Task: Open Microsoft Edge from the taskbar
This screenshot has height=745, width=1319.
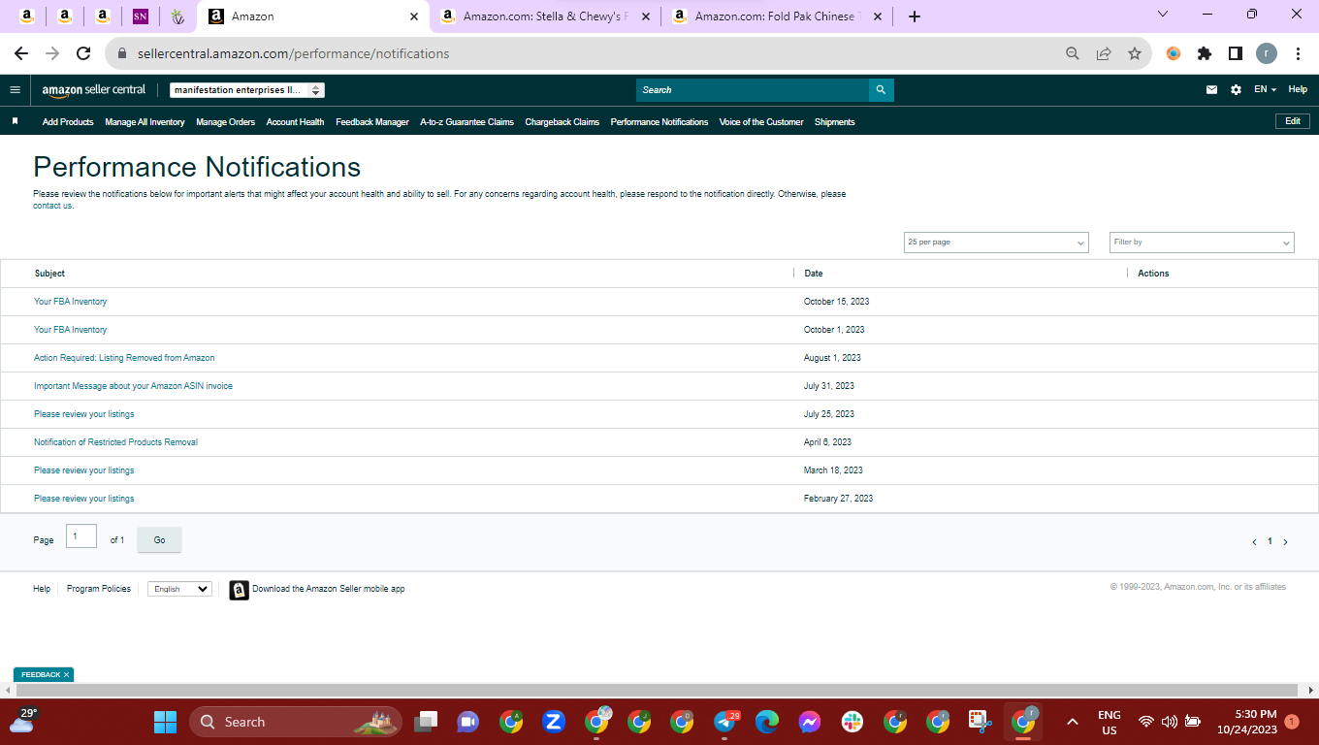Action: tap(767, 722)
